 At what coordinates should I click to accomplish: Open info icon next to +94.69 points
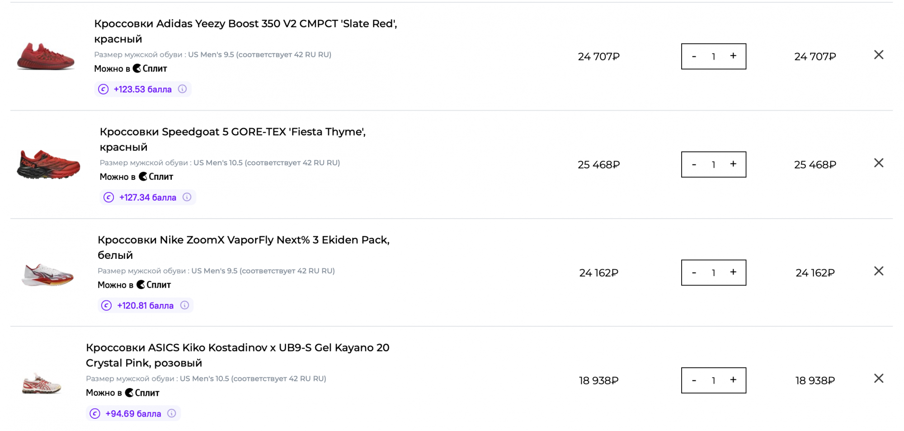coord(172,413)
